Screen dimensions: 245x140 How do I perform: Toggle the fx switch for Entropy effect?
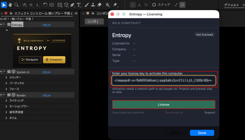[x=4, y=24]
